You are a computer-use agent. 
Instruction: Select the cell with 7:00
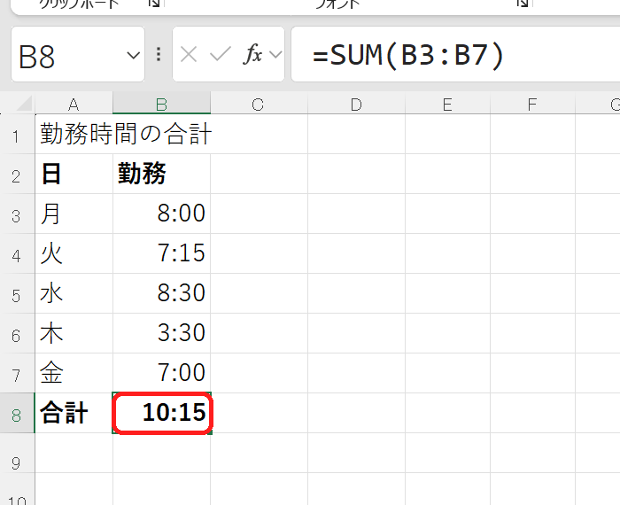pyautogui.click(x=162, y=374)
